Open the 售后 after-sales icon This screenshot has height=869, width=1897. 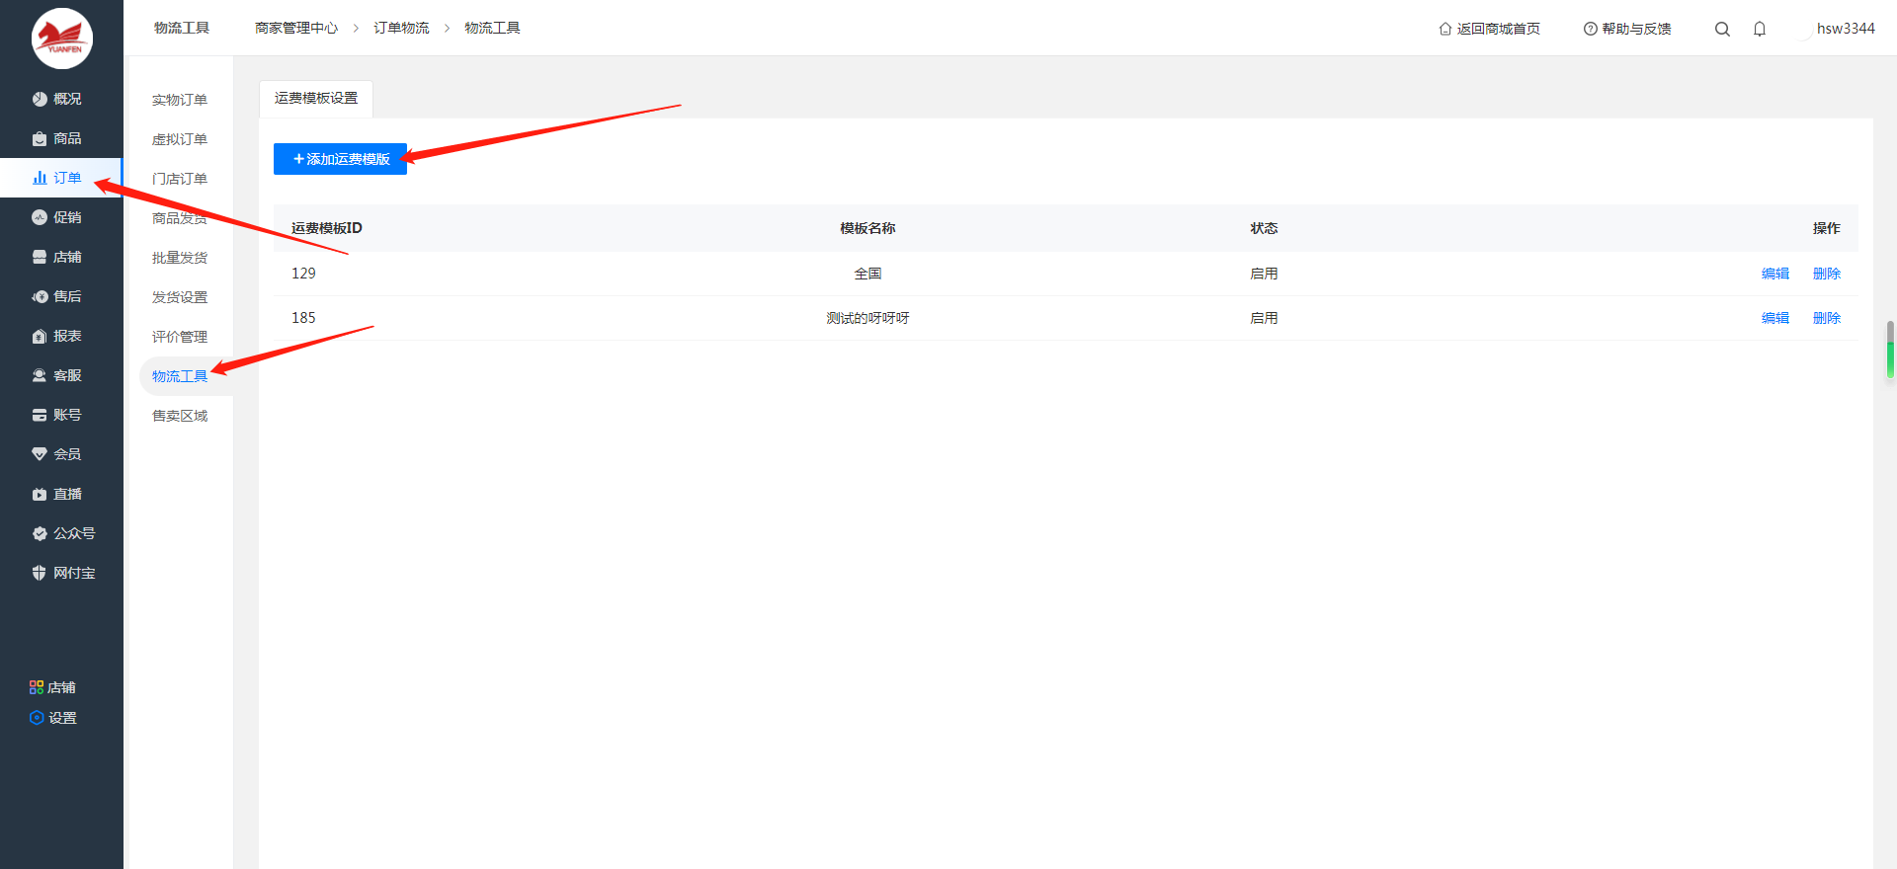pyautogui.click(x=40, y=296)
